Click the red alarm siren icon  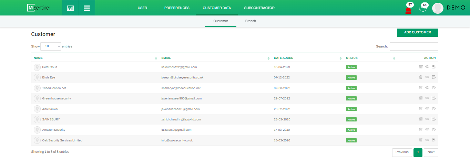pos(408,10)
